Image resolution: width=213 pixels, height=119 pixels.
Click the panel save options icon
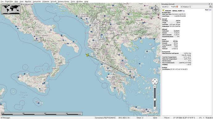coord(210,7)
